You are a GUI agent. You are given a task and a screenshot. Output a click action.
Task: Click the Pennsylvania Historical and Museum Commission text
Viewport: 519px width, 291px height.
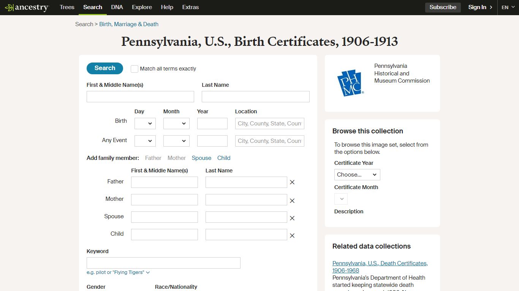tap(402, 73)
